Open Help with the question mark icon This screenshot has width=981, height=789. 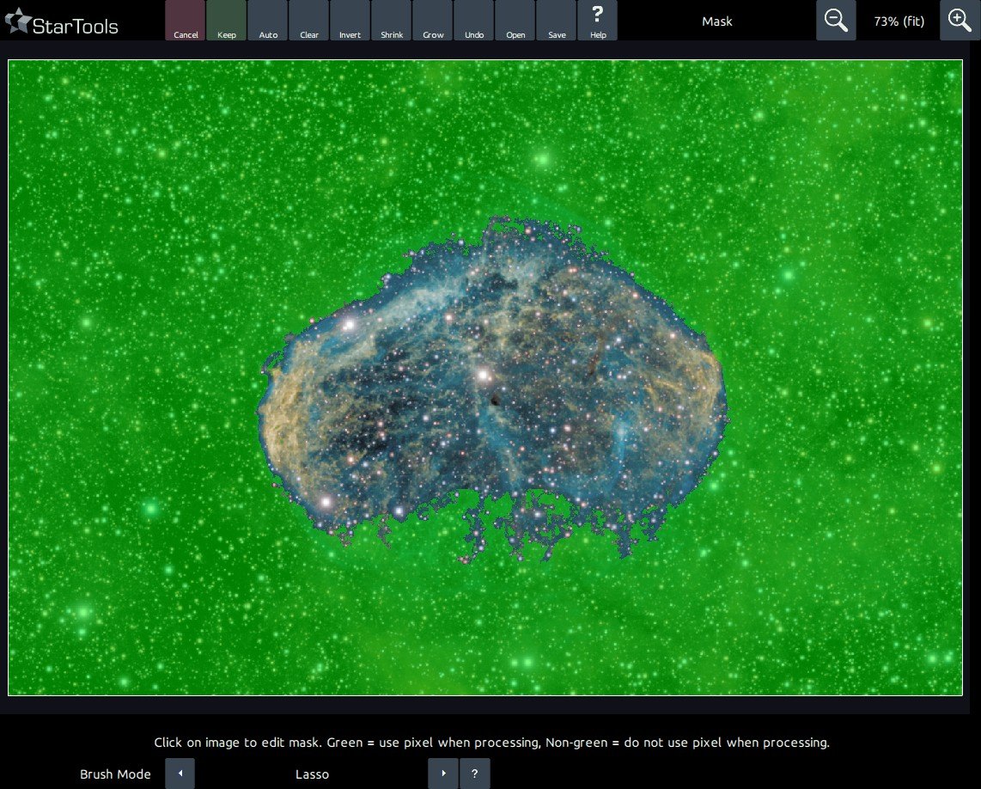coord(598,21)
